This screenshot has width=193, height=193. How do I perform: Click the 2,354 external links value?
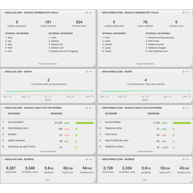(127, 168)
